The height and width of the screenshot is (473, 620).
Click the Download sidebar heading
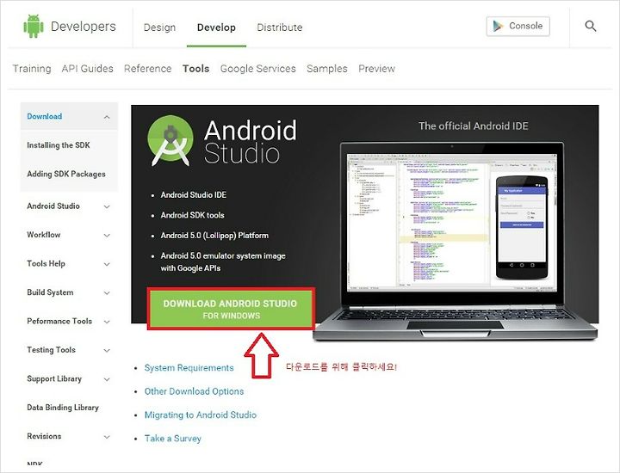(44, 116)
